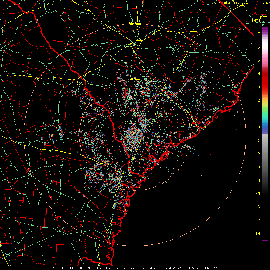This screenshot has width=270, height=270.
Task: Click the 50 NMI range ring label
Action: click(x=135, y=79)
